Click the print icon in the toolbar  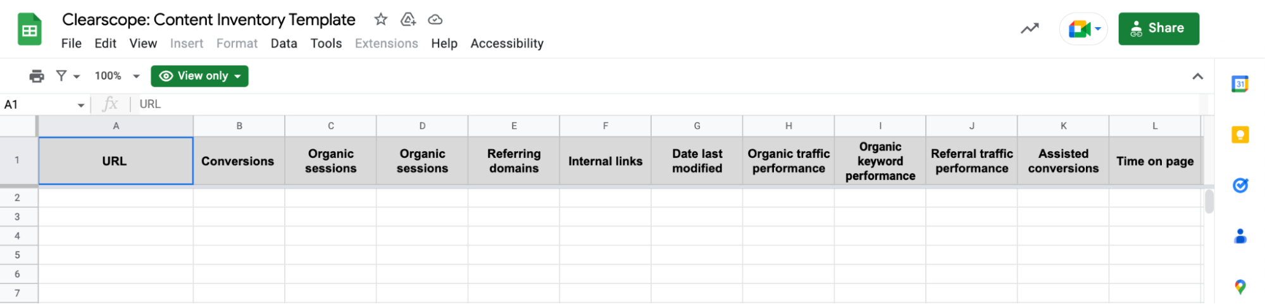[x=37, y=76]
